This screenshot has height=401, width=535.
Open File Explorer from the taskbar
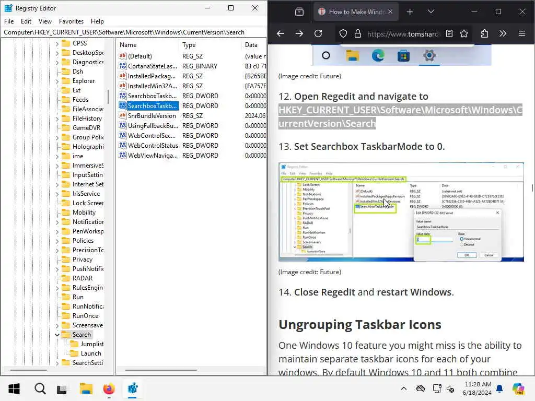pos(86,388)
